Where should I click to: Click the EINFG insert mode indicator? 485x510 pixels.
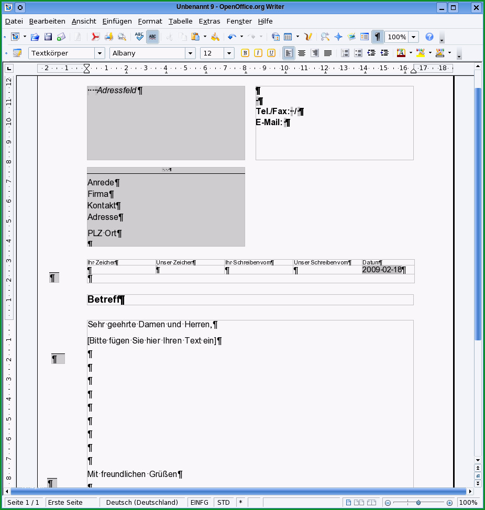(x=200, y=503)
